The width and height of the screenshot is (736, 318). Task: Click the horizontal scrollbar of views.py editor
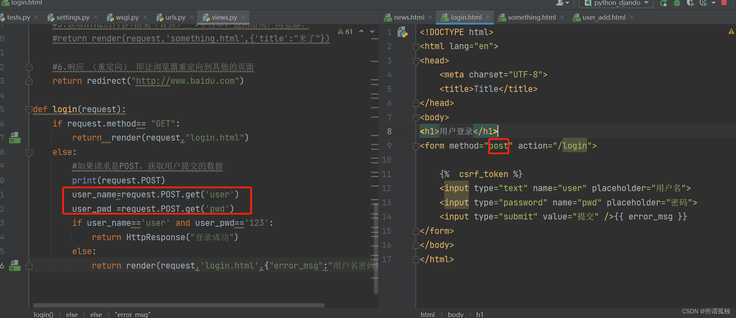click(179, 305)
